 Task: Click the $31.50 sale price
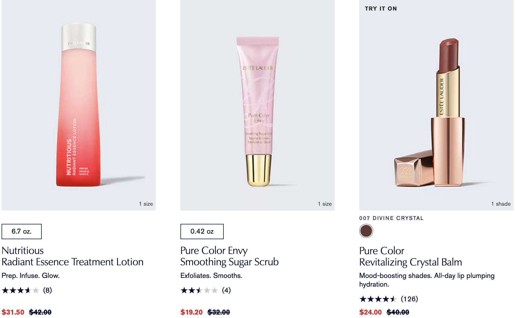13,312
